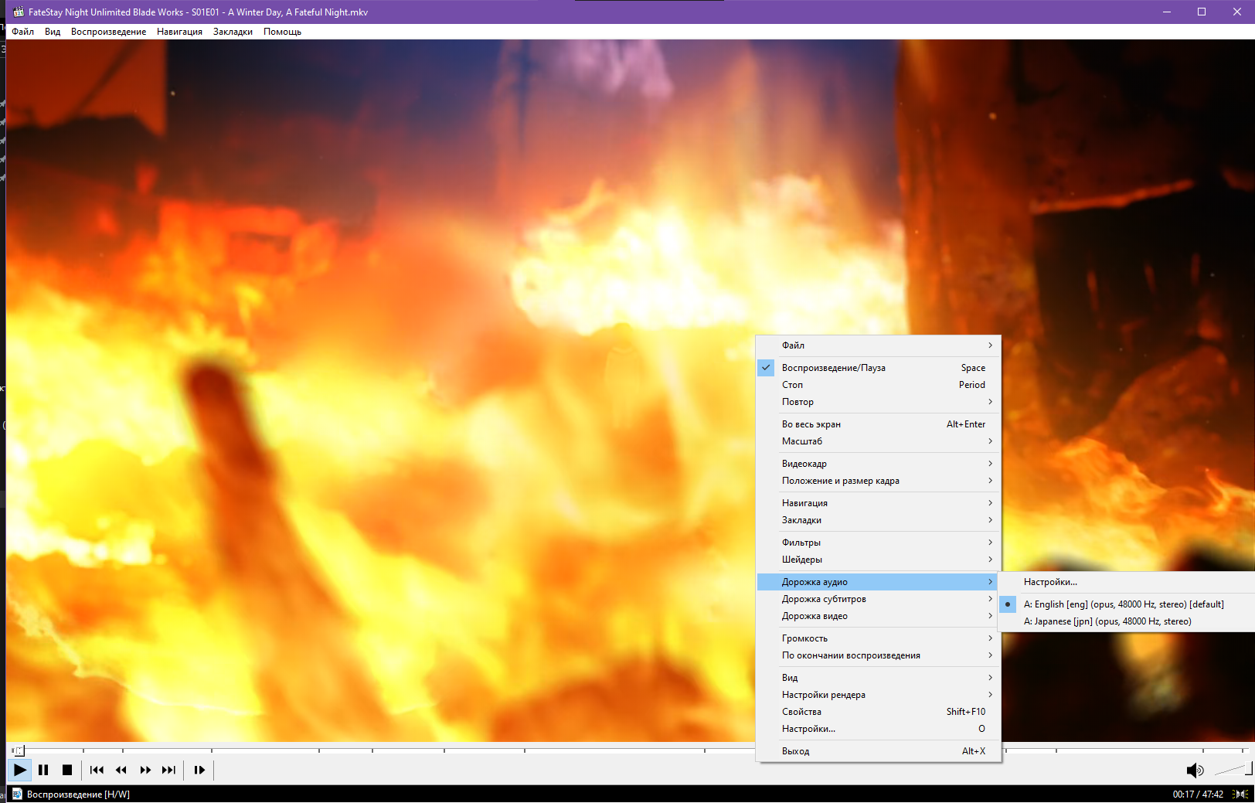Click the fast-forward double-arrow icon
1255x803 pixels.
click(145, 770)
